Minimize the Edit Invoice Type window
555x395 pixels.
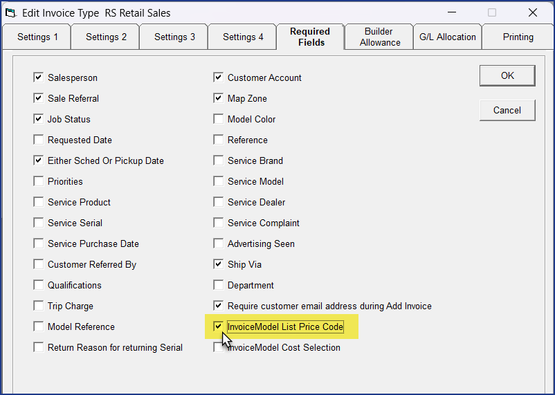(452, 12)
